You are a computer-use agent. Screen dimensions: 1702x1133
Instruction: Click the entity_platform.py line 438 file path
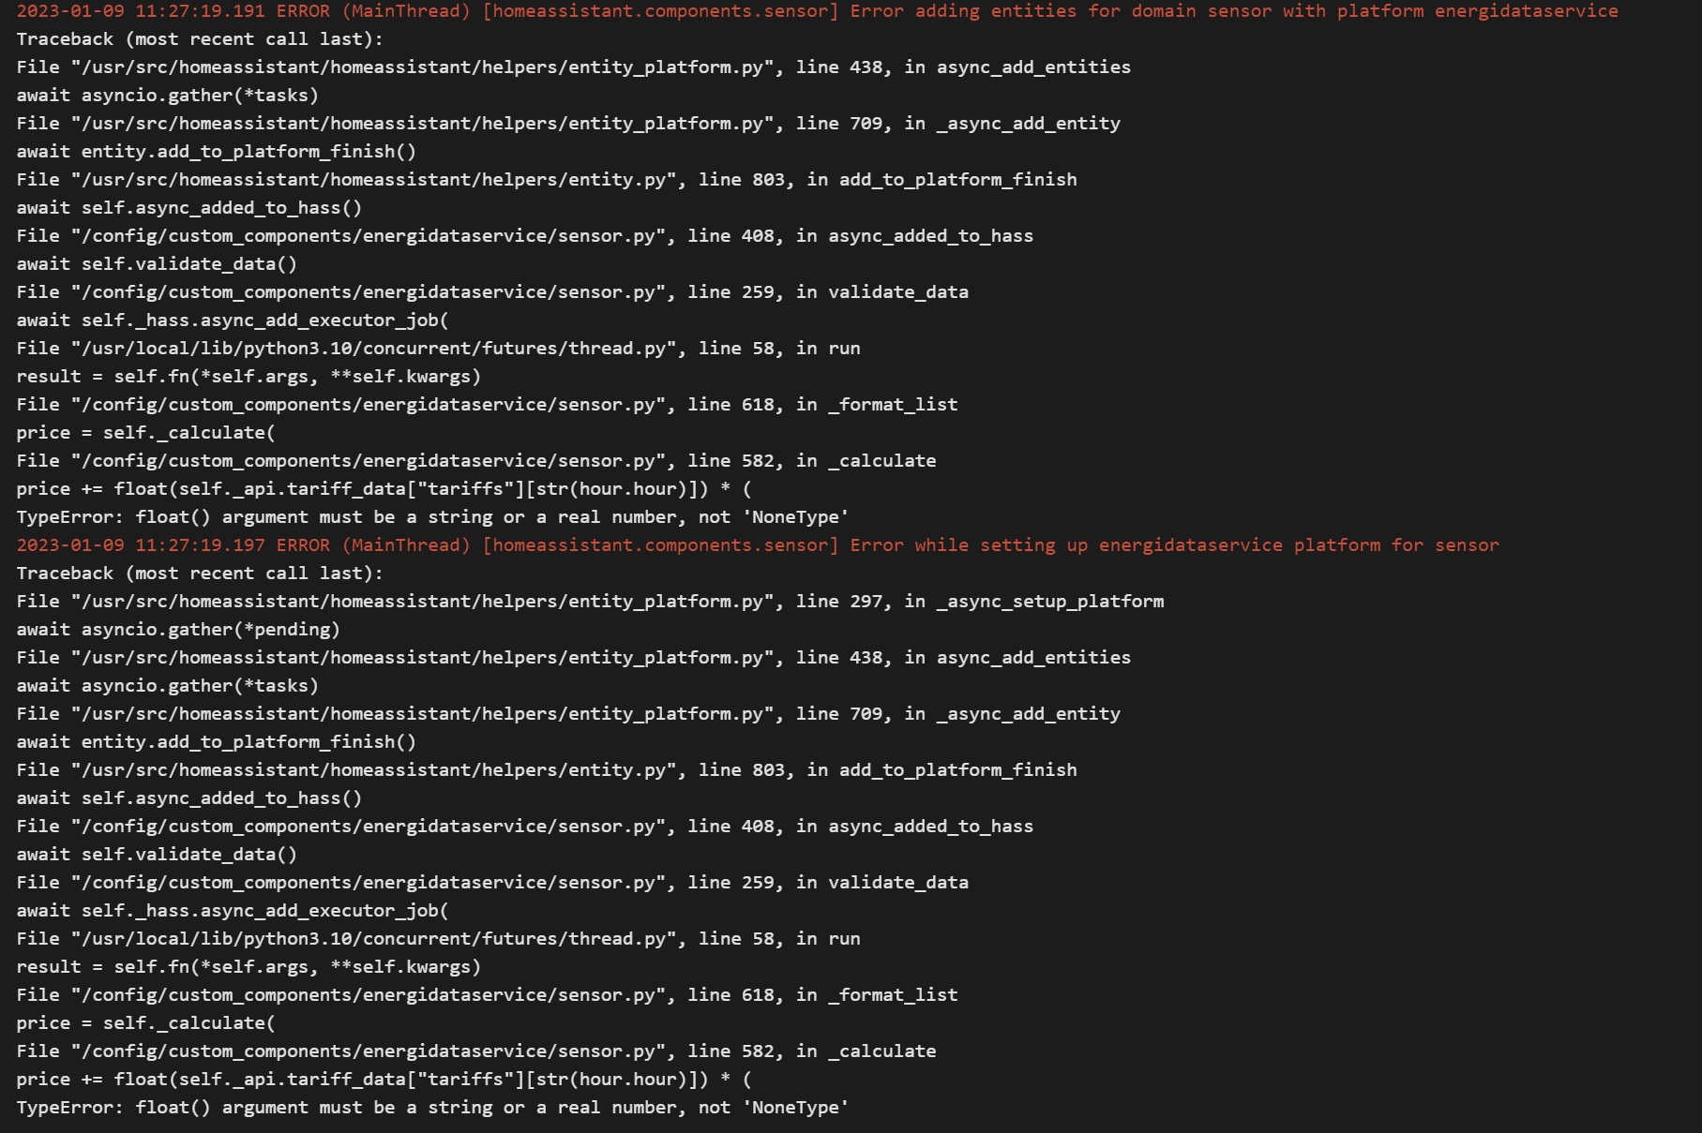coord(572,67)
